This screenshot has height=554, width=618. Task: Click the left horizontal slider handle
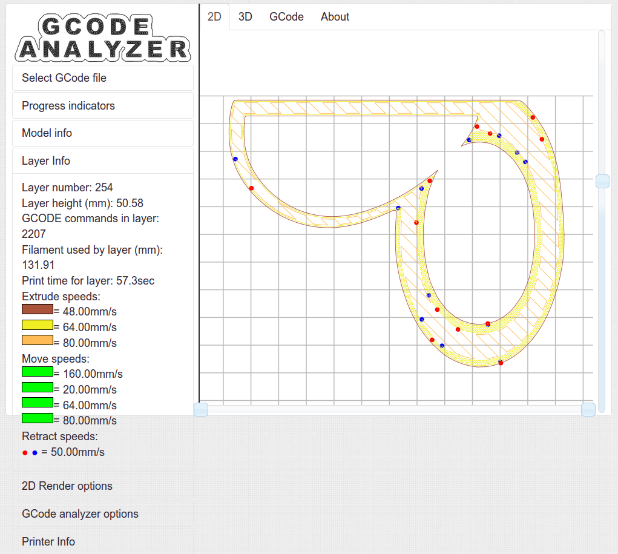[x=201, y=410]
